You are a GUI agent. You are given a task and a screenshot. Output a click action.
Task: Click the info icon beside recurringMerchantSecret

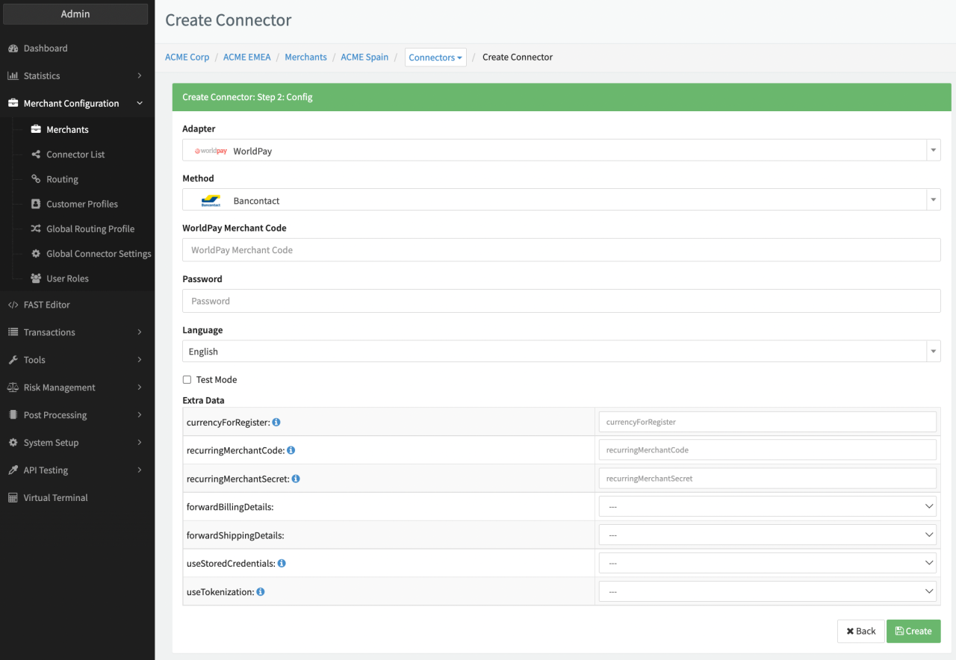point(296,479)
